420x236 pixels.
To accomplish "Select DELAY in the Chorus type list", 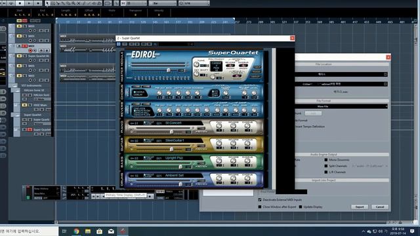I will 138,94.
